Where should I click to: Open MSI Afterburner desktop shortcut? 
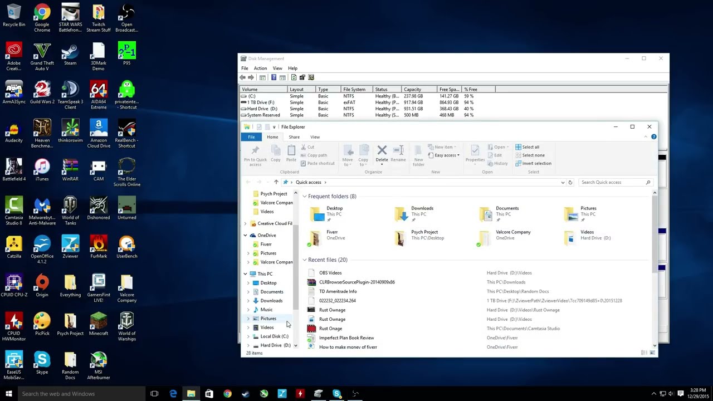click(x=99, y=366)
